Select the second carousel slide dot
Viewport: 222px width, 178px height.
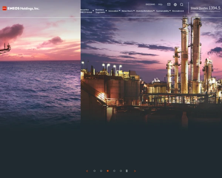[x=101, y=171]
